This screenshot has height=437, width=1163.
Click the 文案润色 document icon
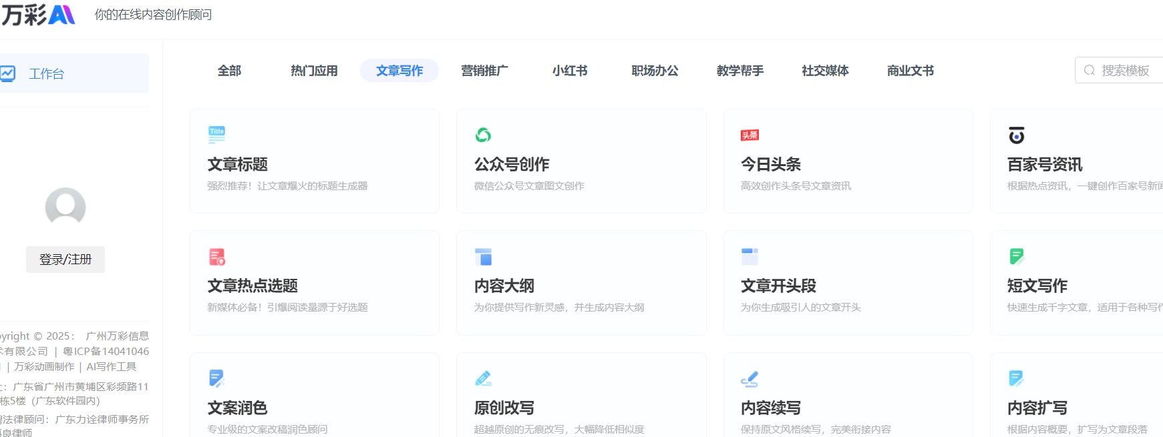(216, 378)
